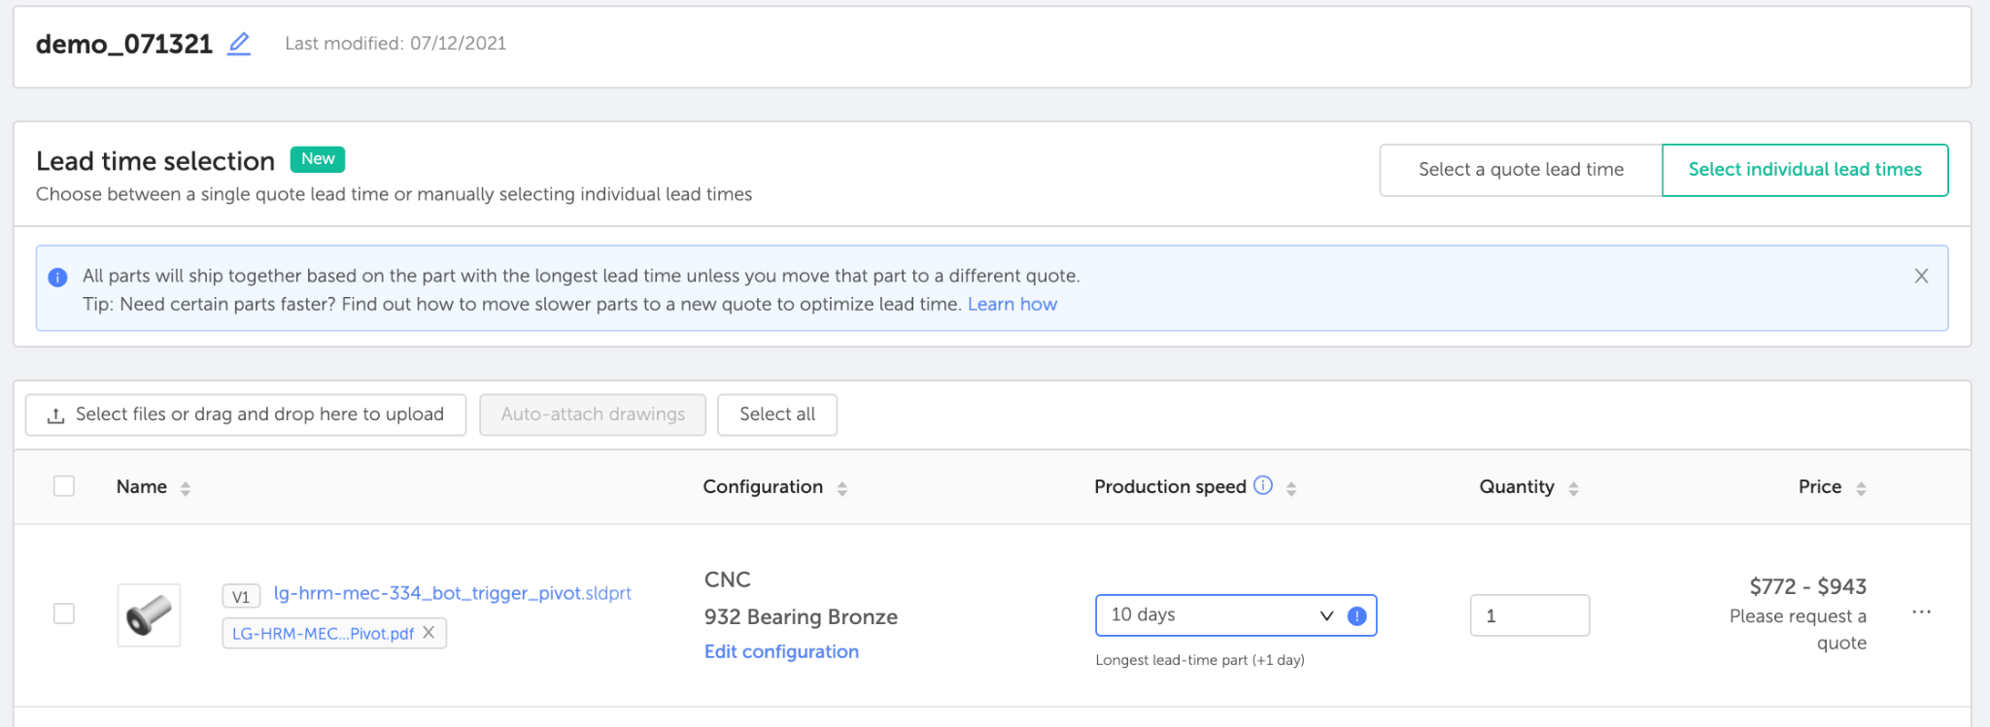The width and height of the screenshot is (1990, 727).
Task: Switch to Select a quote lead time
Action: pyautogui.click(x=1521, y=170)
